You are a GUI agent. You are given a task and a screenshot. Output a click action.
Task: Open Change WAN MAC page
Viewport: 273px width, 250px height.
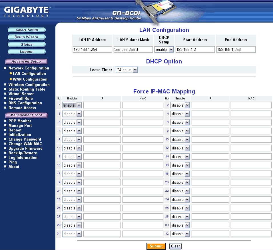point(25,144)
